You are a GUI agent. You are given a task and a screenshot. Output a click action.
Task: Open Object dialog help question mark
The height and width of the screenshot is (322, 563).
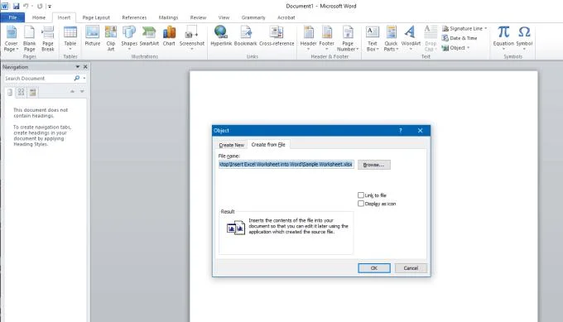401,130
